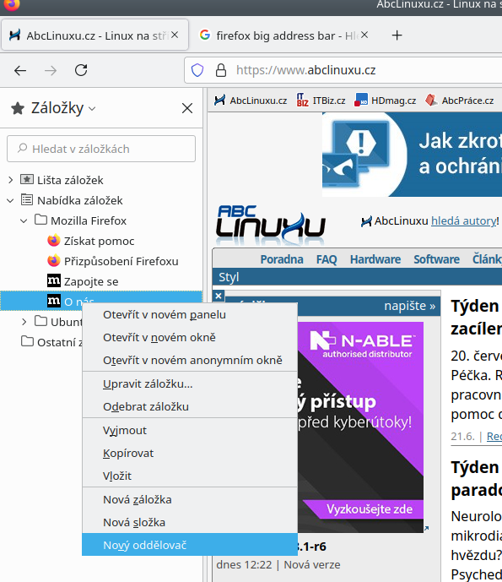The height and width of the screenshot is (582, 502).
Task: Select Odebrat záložku from context menu
Action: [190, 406]
